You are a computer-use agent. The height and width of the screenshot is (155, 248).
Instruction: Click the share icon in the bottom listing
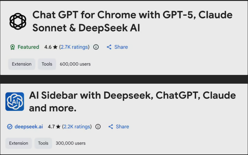coord(111,127)
